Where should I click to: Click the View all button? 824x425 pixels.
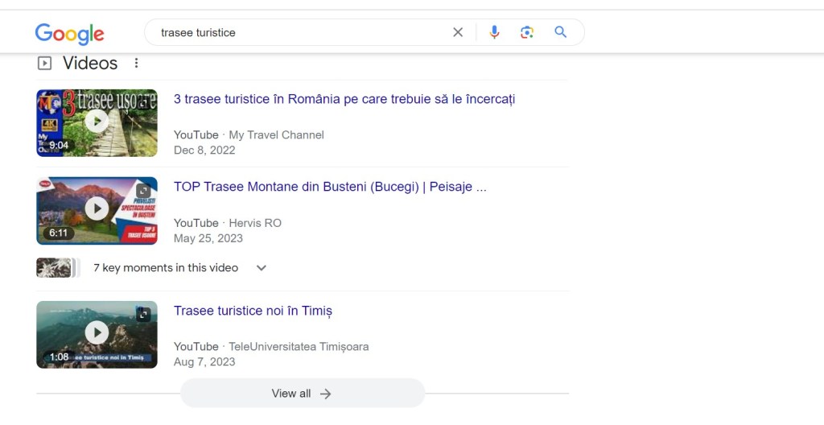coord(302,394)
